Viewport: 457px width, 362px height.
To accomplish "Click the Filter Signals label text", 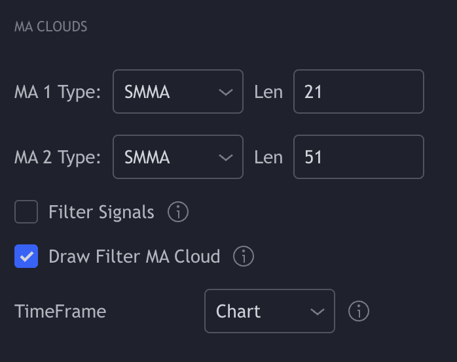I will 101,212.
